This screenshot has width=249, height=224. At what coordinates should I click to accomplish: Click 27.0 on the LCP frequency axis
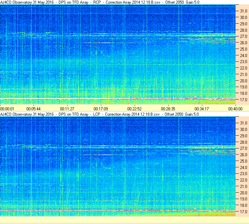(x=243, y=148)
